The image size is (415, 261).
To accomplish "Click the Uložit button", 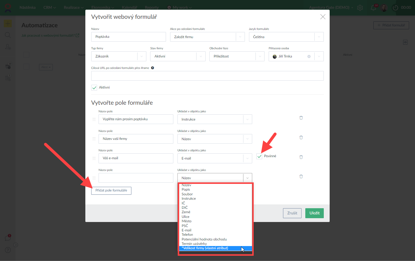I will (314, 213).
